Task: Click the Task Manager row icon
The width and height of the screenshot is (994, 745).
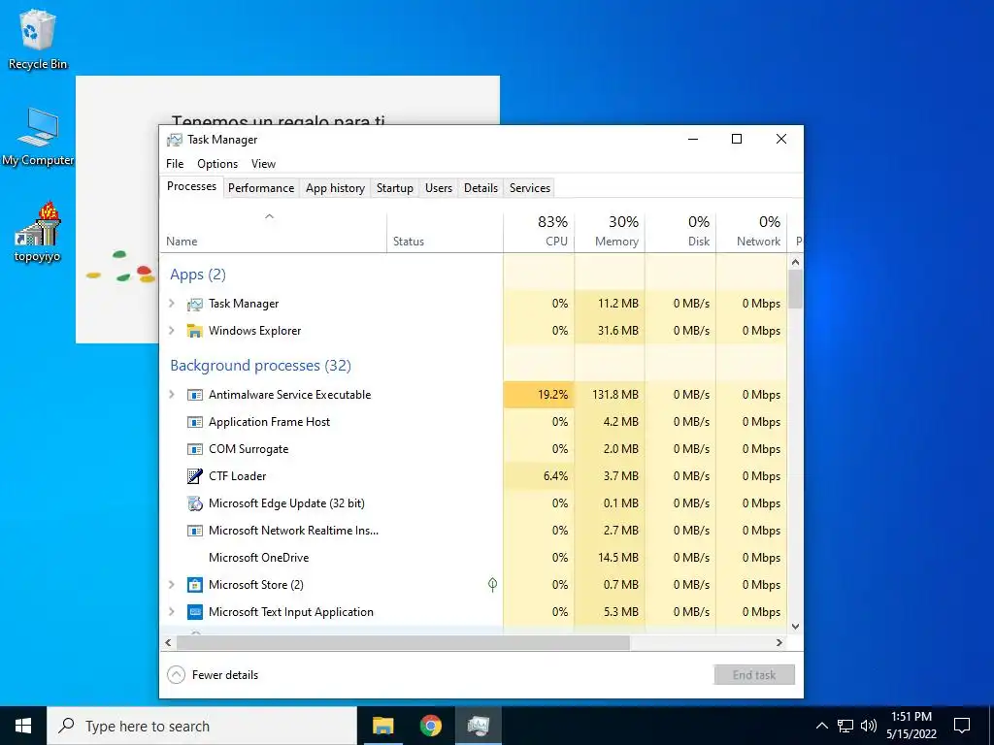Action: (x=194, y=304)
